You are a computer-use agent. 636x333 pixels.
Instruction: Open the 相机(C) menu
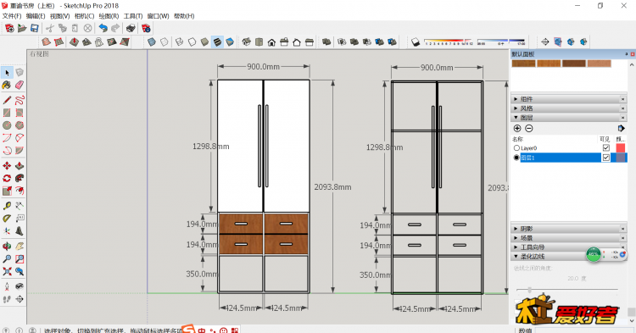84,16
